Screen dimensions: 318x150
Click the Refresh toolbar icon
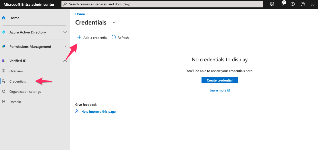[114, 38]
